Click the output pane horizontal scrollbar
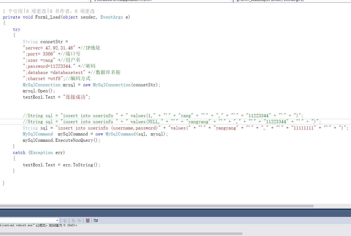The width and height of the screenshot is (351, 236). [x=121, y=234]
